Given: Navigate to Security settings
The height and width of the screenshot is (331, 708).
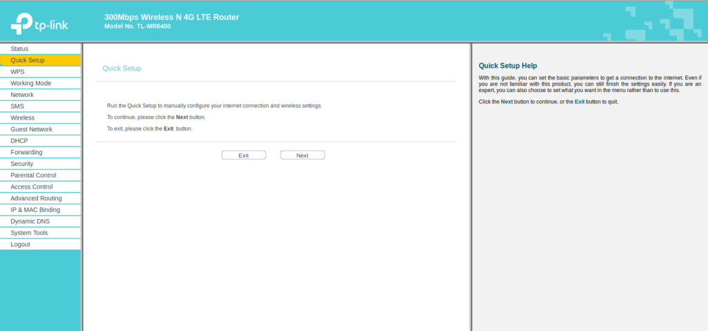Looking at the screenshot, I should point(22,164).
